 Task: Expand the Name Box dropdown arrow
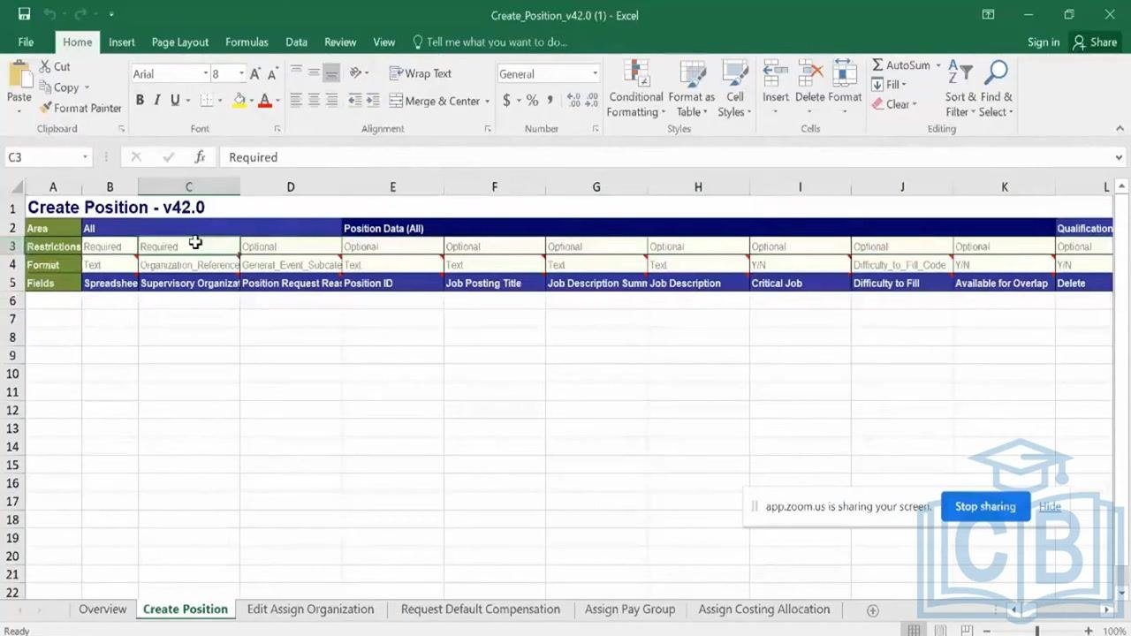click(85, 157)
